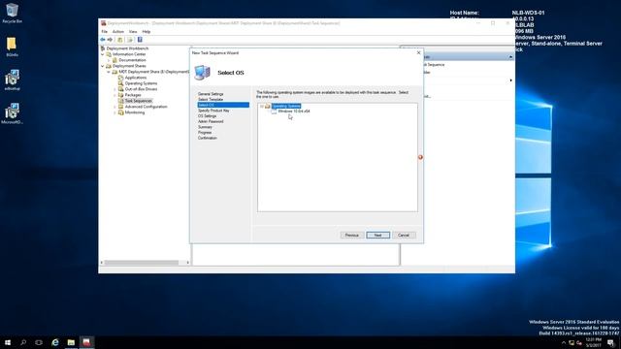Click the taskbar clock
The image size is (621, 349).
click(x=593, y=342)
